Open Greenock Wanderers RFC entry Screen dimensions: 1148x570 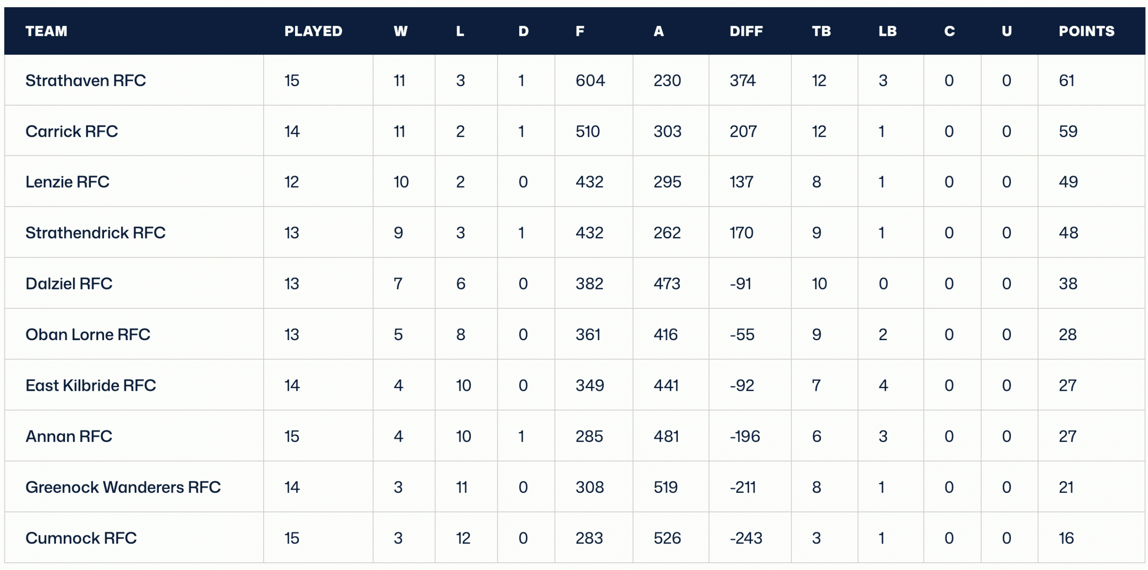pos(123,487)
